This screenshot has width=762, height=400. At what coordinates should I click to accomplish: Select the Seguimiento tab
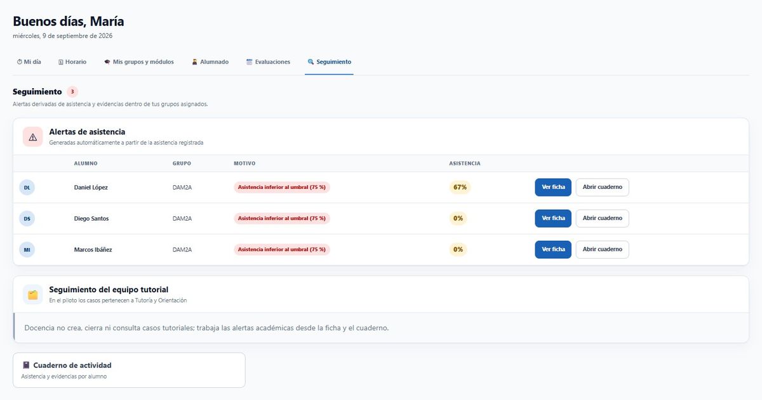click(330, 62)
